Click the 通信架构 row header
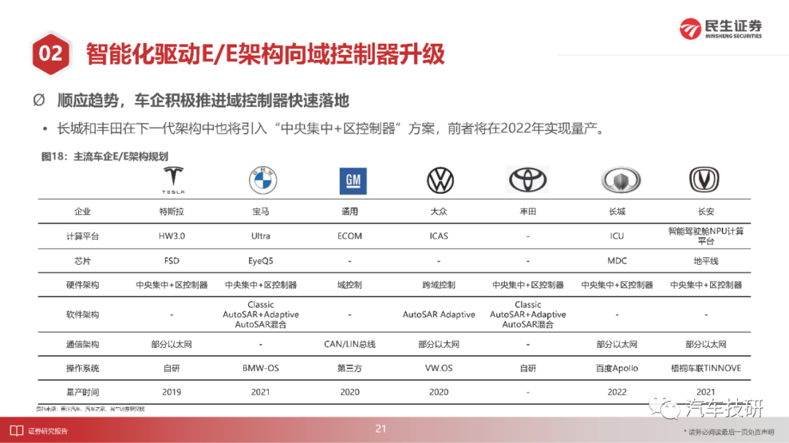The width and height of the screenshot is (789, 443). pos(83,345)
